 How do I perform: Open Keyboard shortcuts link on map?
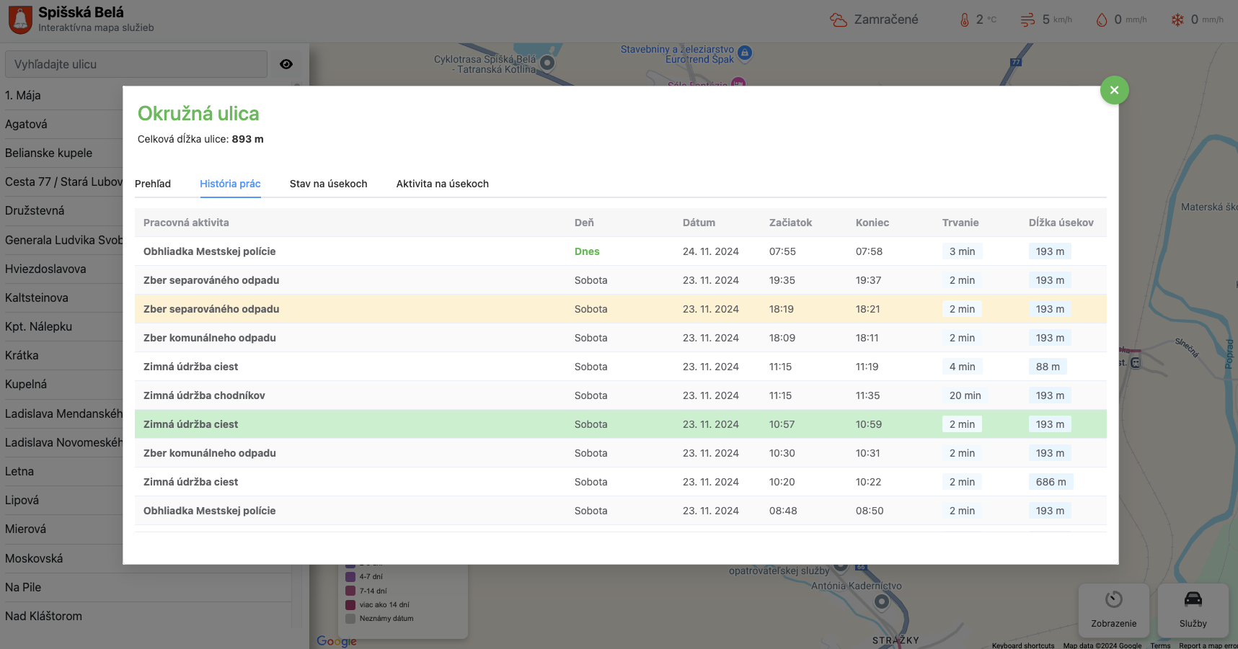click(x=1022, y=645)
